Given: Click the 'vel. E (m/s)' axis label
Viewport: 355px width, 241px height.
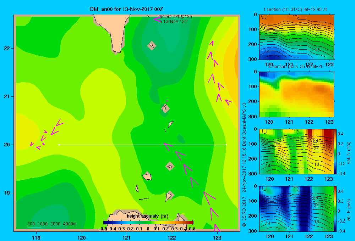Looking at the screenshot, I should click(349, 210).
